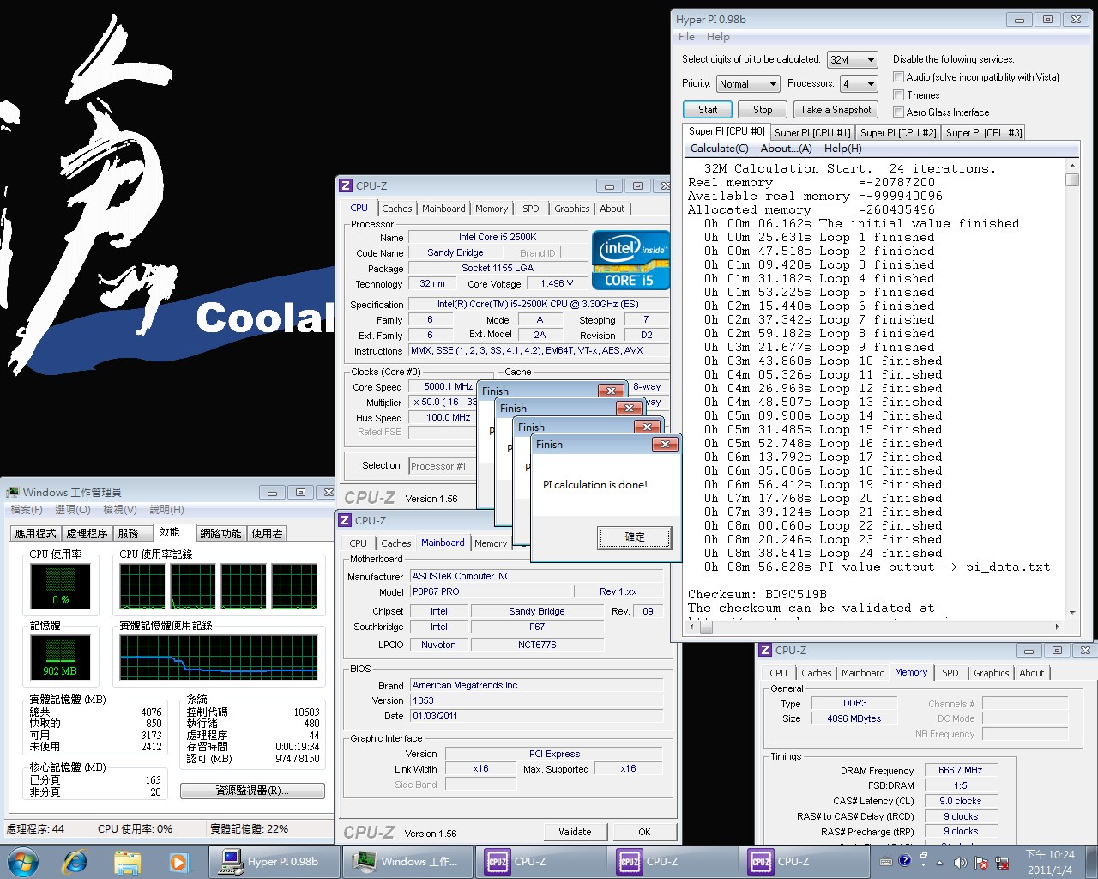Click the CPU-Z icon in Memory window title
Screen dimensions: 1098x879
(x=765, y=650)
